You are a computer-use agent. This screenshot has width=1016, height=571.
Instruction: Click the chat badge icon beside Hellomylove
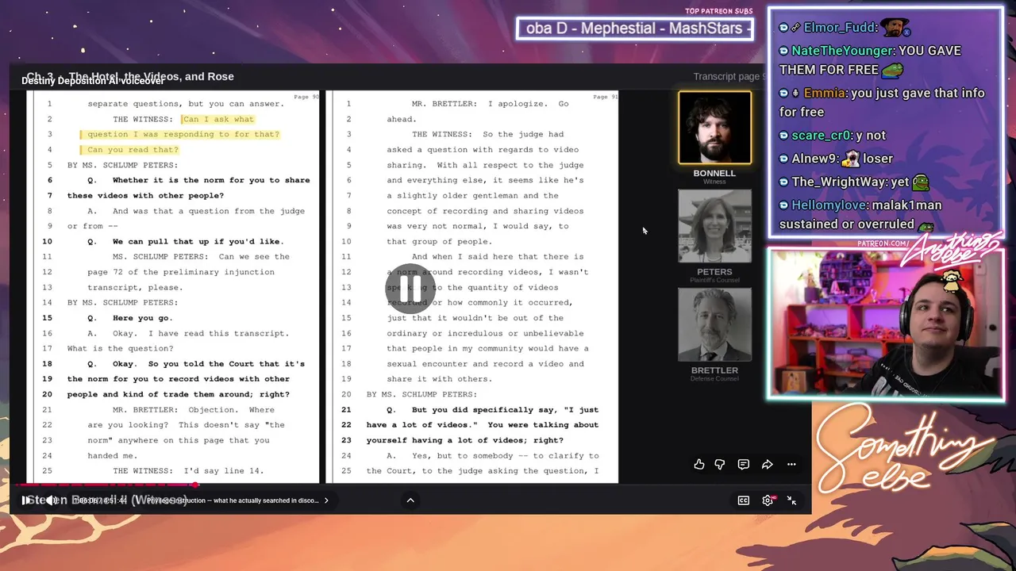coord(784,205)
